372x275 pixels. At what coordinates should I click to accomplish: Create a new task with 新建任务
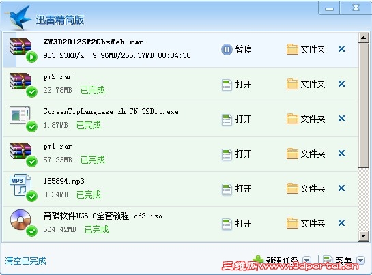(275, 260)
